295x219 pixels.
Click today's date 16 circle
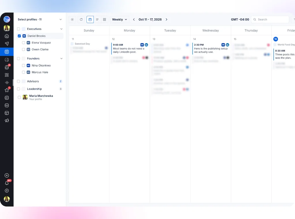click(275, 39)
